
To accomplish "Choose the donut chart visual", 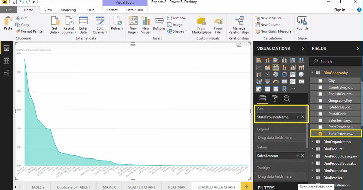I will click(284, 74).
